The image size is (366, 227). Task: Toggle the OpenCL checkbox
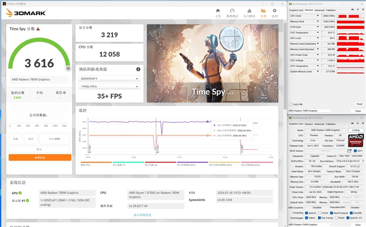tap(307, 213)
